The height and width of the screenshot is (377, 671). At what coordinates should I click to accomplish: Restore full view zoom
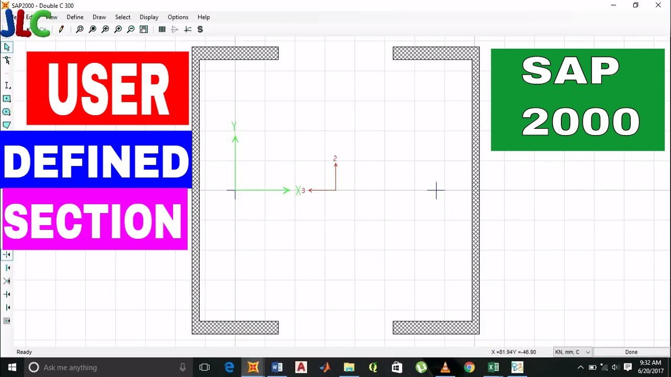coord(93,29)
